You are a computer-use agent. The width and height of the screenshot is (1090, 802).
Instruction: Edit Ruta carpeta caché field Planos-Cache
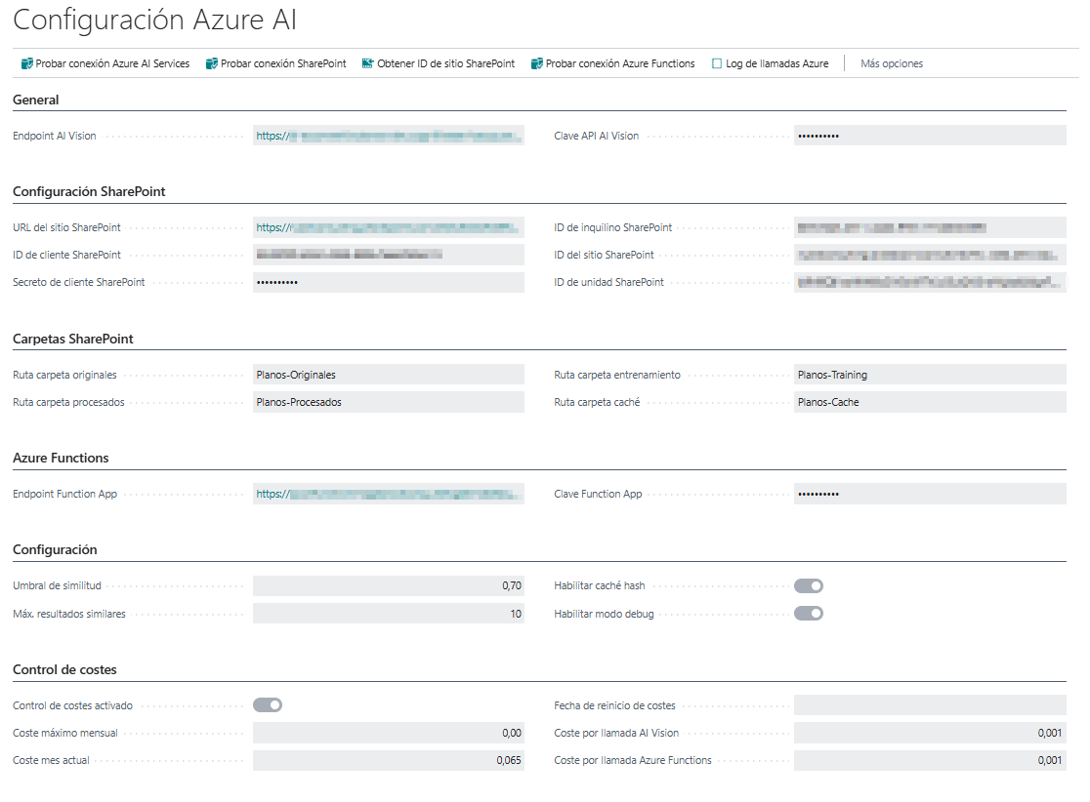point(930,403)
